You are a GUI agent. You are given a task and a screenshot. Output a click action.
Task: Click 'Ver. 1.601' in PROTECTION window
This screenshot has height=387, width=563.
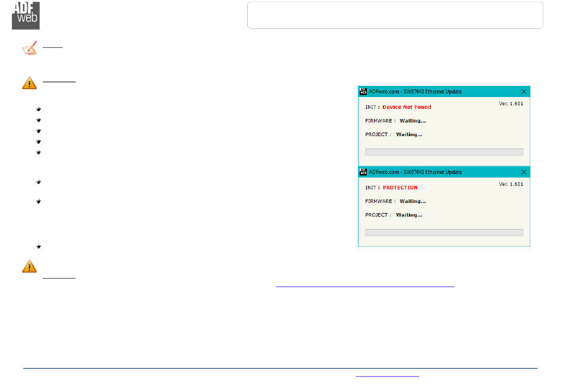tap(511, 184)
